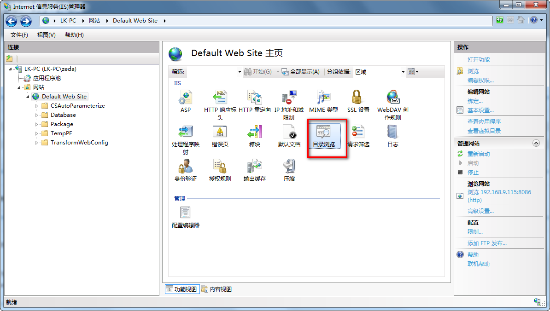Open HTTP 重定向 feature
The width and height of the screenshot is (550, 311).
coord(255,101)
